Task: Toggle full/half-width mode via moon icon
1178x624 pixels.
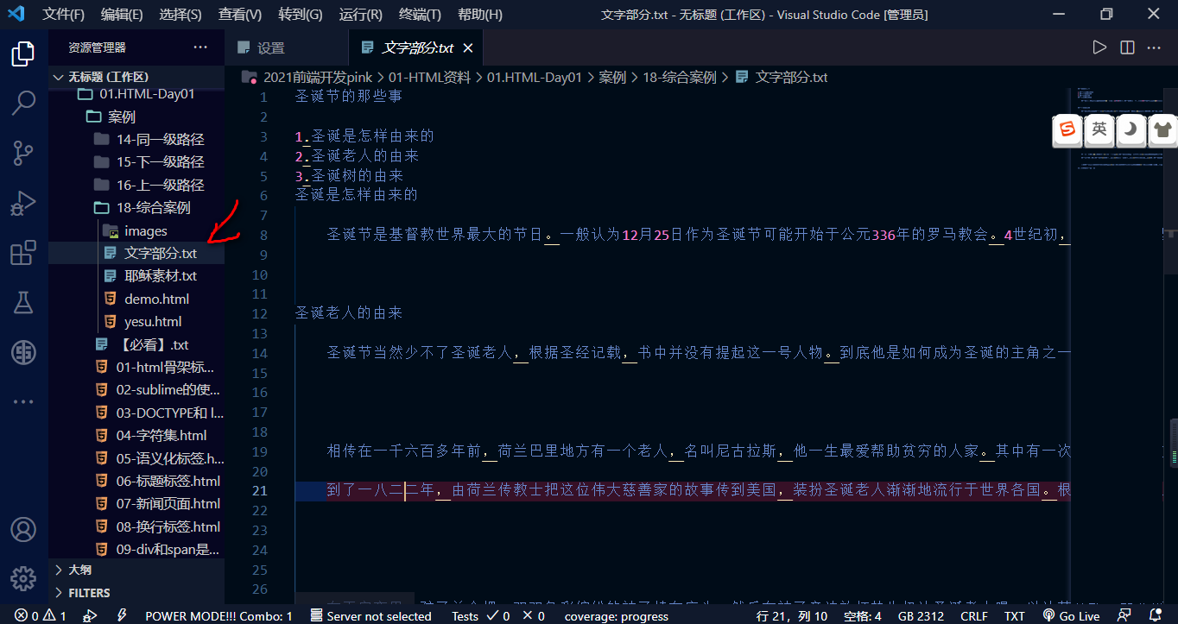Action: (x=1130, y=130)
